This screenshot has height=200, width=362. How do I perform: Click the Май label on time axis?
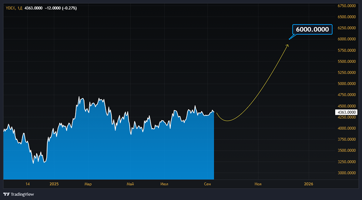(130, 184)
